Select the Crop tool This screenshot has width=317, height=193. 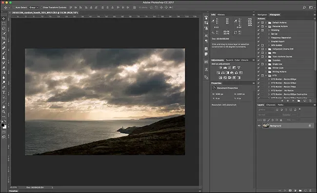point(3,38)
